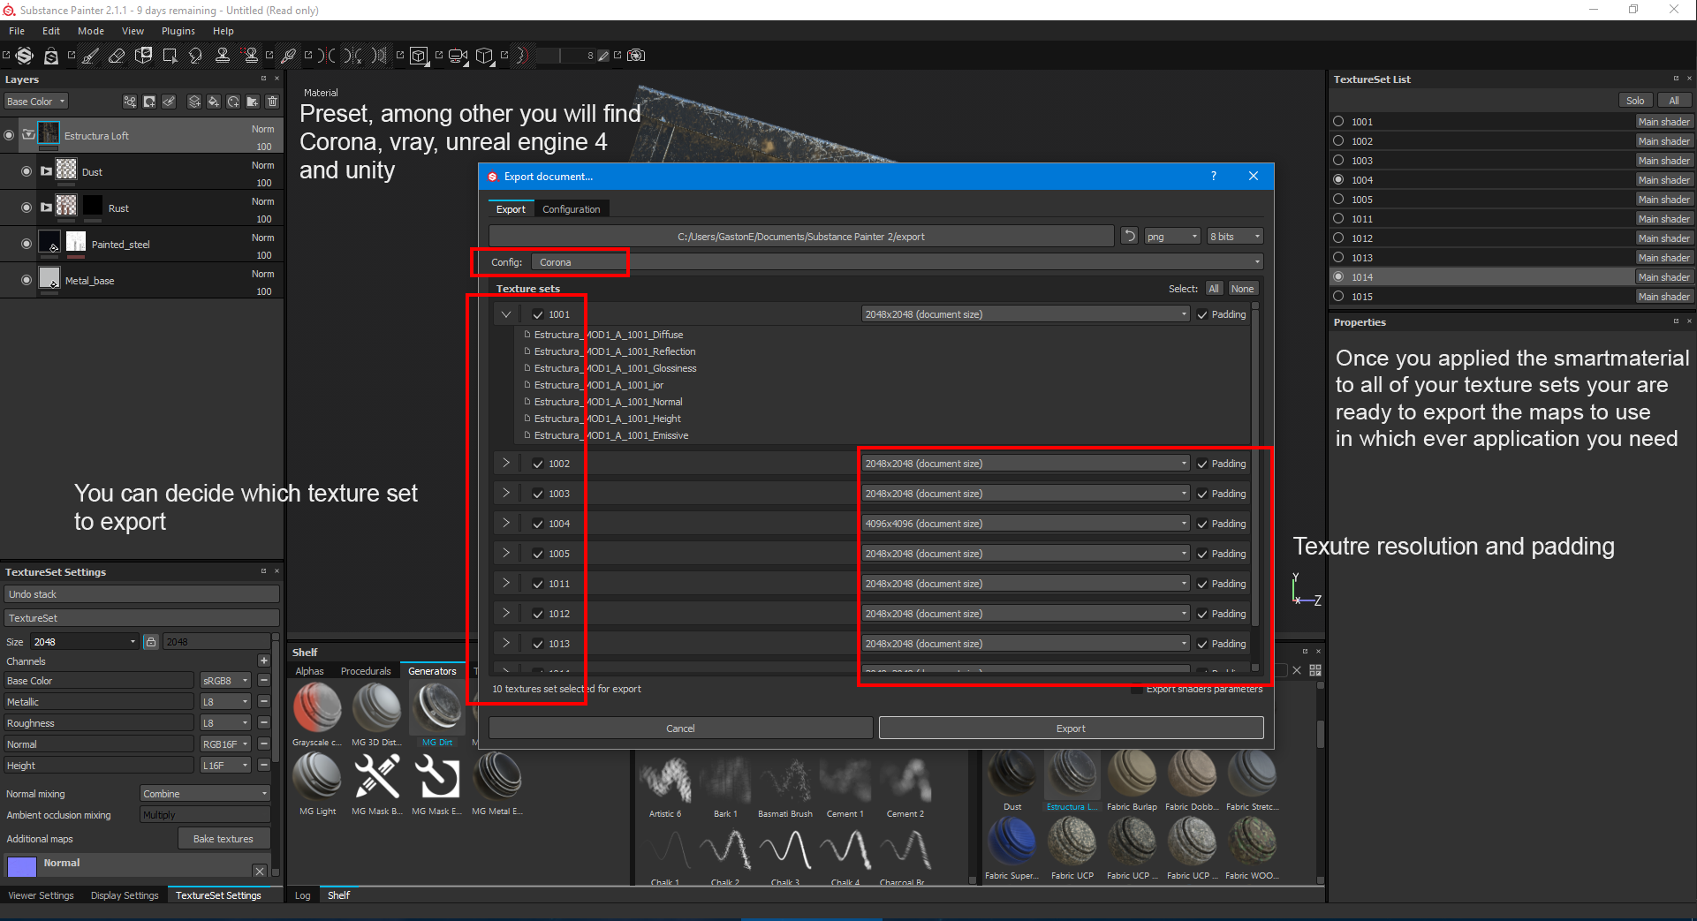Collapse texture set 1001 file list
This screenshot has height=921, width=1697.
pyautogui.click(x=506, y=314)
